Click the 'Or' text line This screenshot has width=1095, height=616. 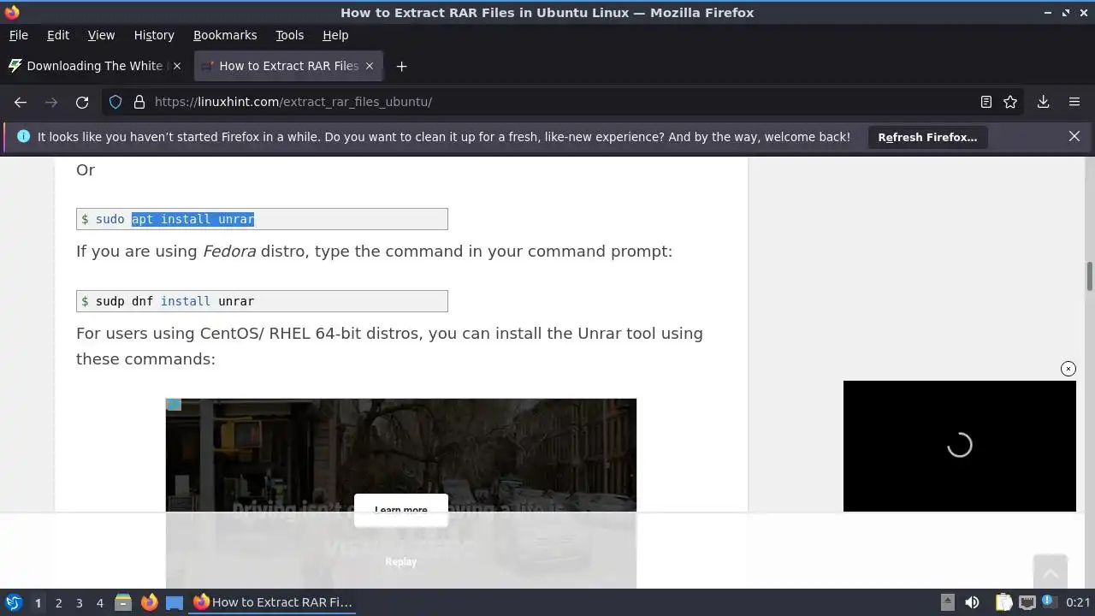86,170
